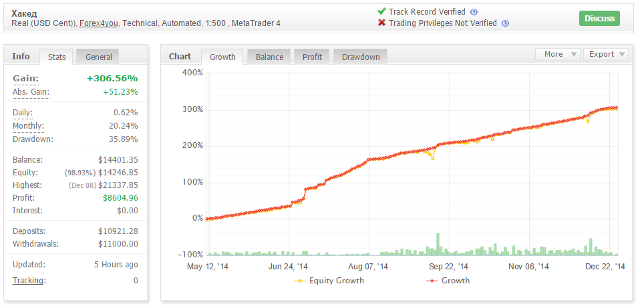The width and height of the screenshot is (644, 308).
Task: Click the Monthly label
Action: [28, 126]
